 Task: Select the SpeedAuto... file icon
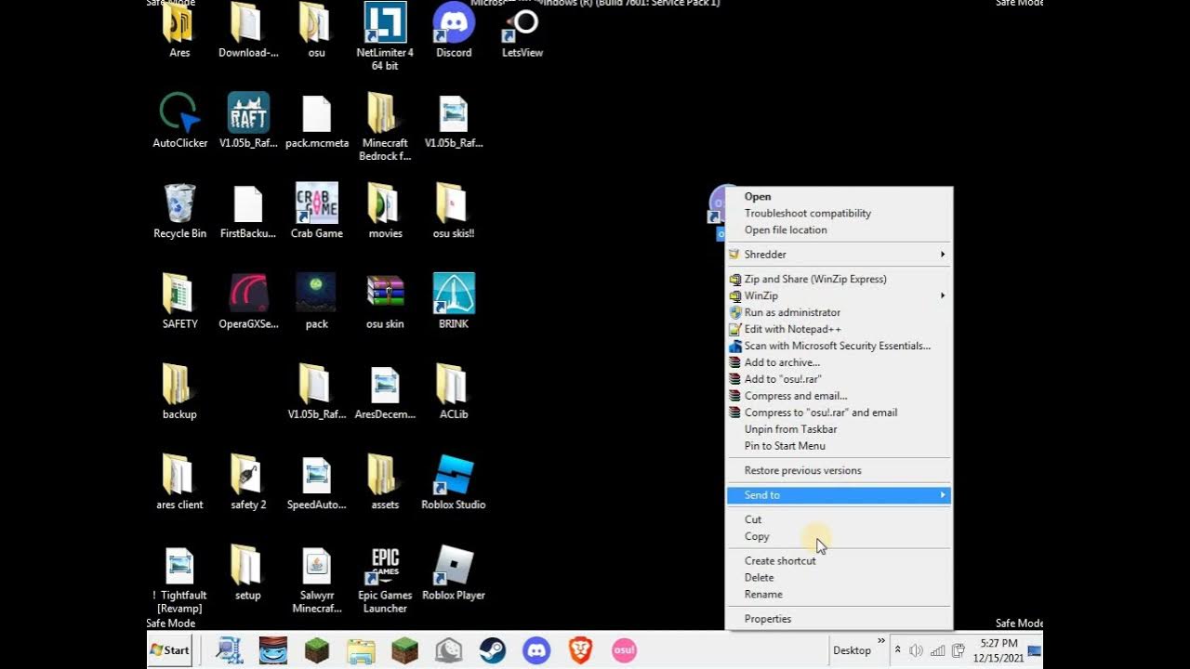pos(316,482)
